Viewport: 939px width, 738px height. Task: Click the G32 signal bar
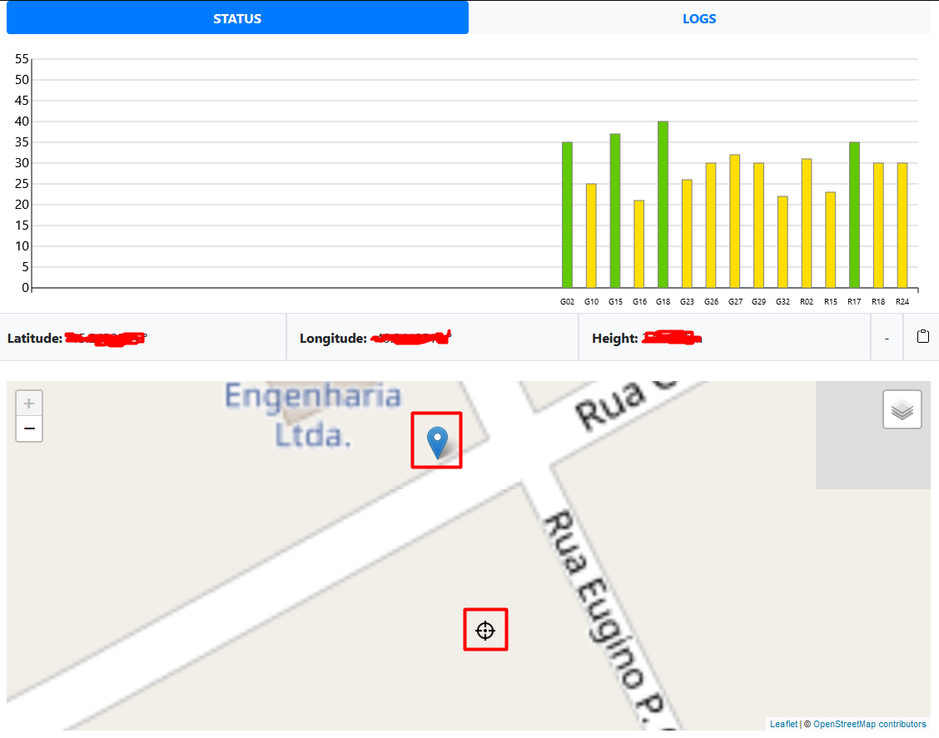tap(782, 242)
